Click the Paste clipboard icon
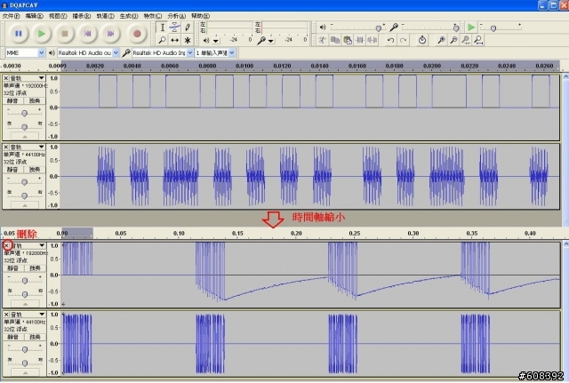The image size is (569, 383). 348,40
